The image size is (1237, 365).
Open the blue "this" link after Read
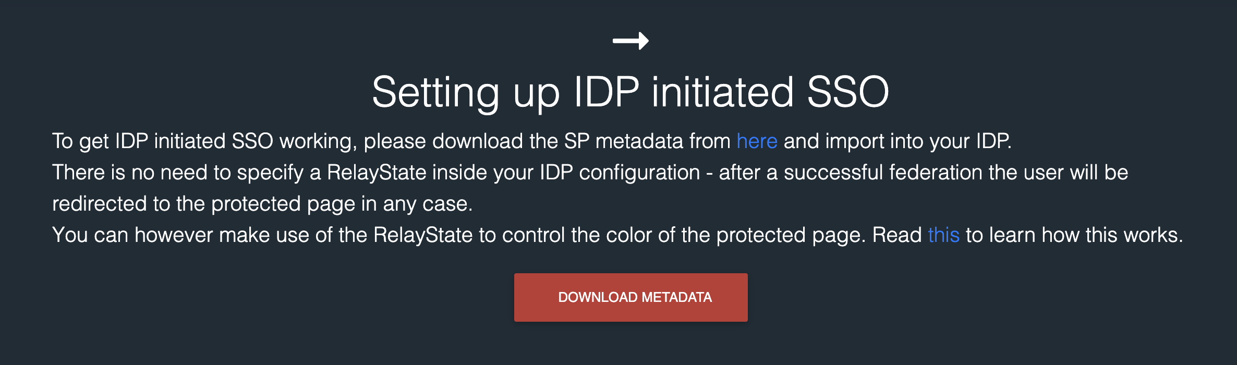943,235
